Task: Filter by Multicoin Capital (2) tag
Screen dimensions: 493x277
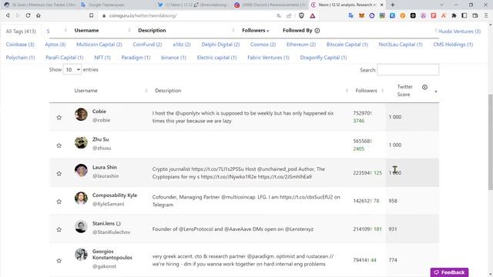Action: [x=99, y=45]
